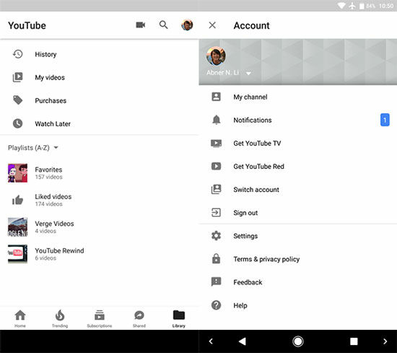Tap the Liked videos thumbs-up icon
Screen dimensions: 397x353
(18, 200)
